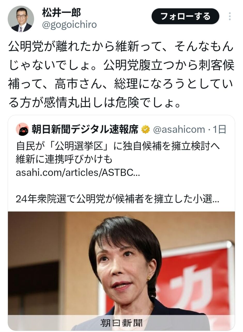
Task: Open the 朝日新聞デジタル速報席 avatar icon
Action: click(22, 129)
